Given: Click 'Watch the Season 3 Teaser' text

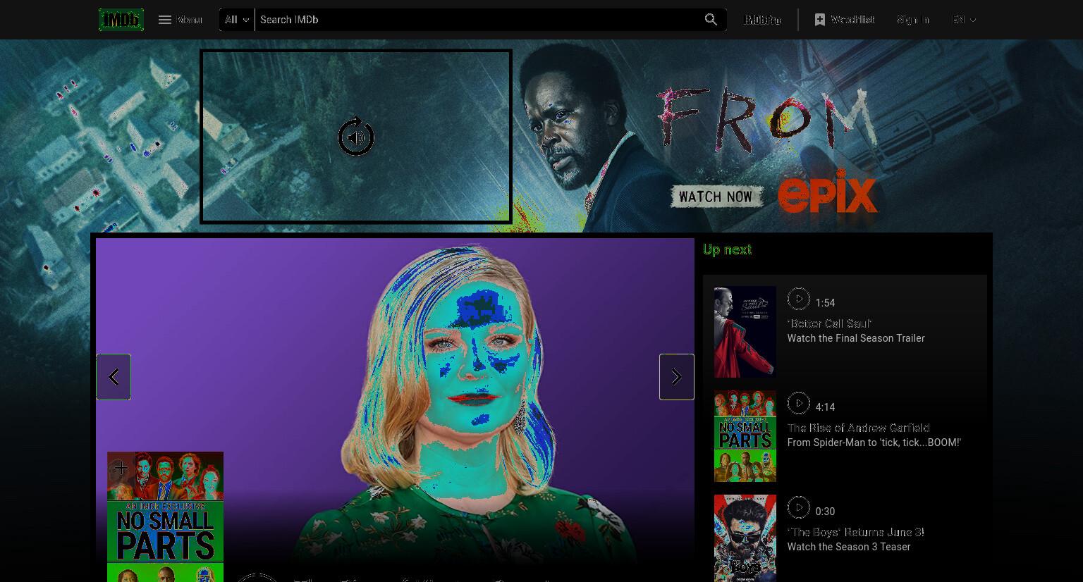Looking at the screenshot, I should 849,547.
